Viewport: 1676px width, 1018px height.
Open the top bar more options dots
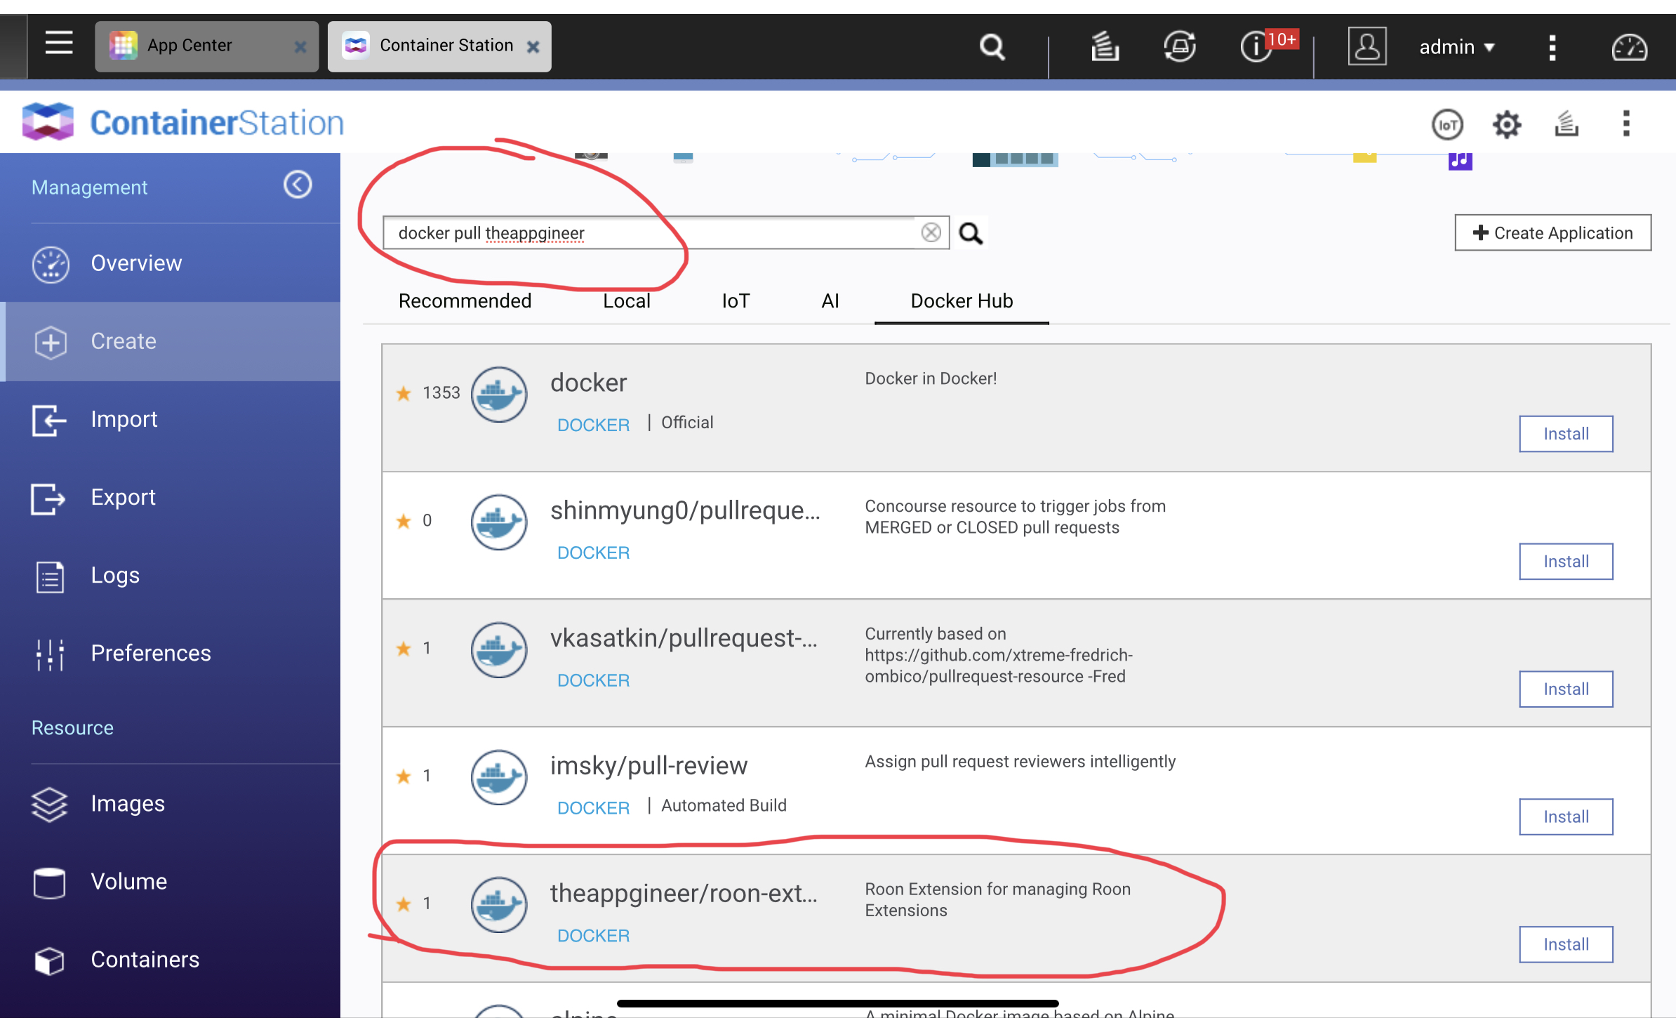[x=1552, y=47]
